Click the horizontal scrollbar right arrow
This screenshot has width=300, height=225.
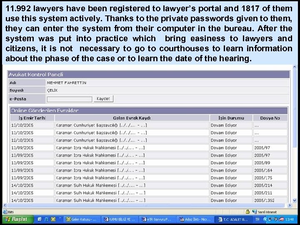[290, 205]
